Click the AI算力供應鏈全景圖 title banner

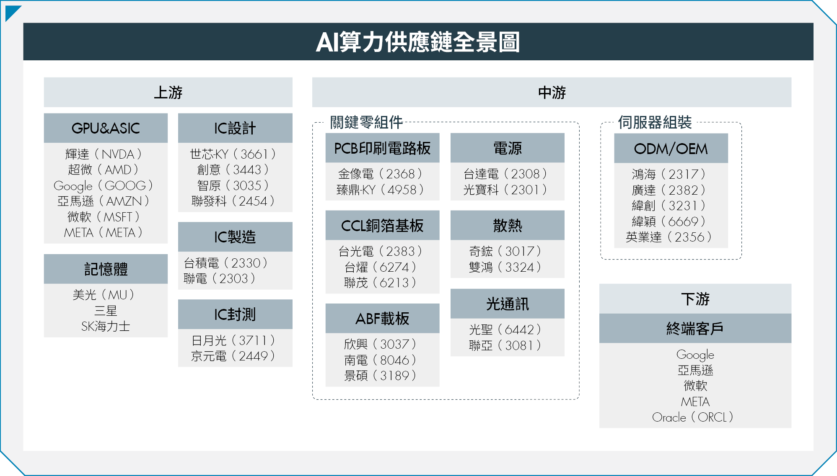[418, 42]
